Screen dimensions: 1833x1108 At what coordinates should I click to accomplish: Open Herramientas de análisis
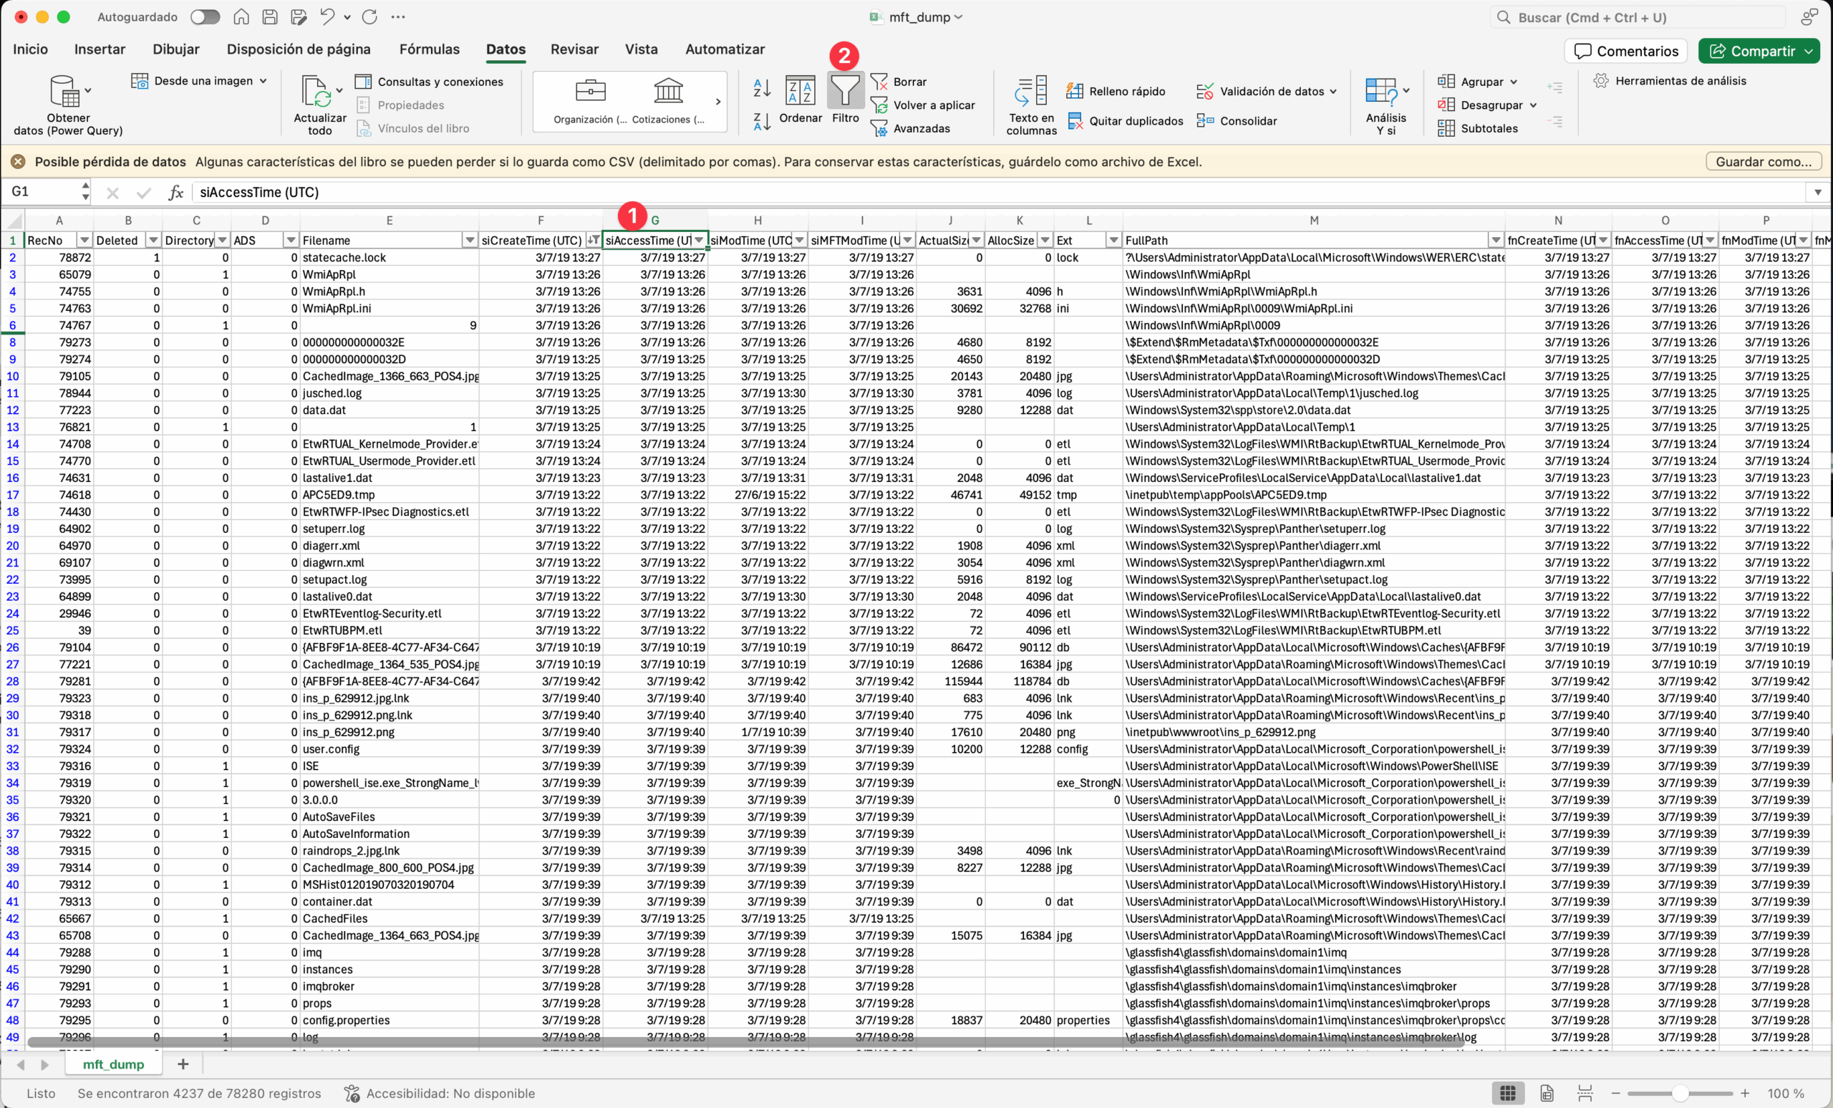[x=1670, y=80]
